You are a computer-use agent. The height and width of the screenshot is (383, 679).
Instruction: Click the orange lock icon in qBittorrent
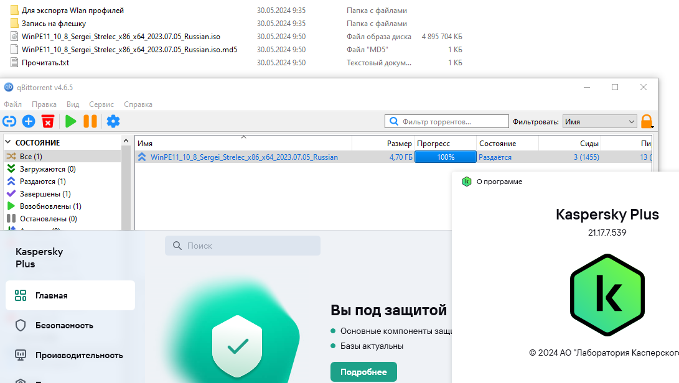click(x=647, y=122)
